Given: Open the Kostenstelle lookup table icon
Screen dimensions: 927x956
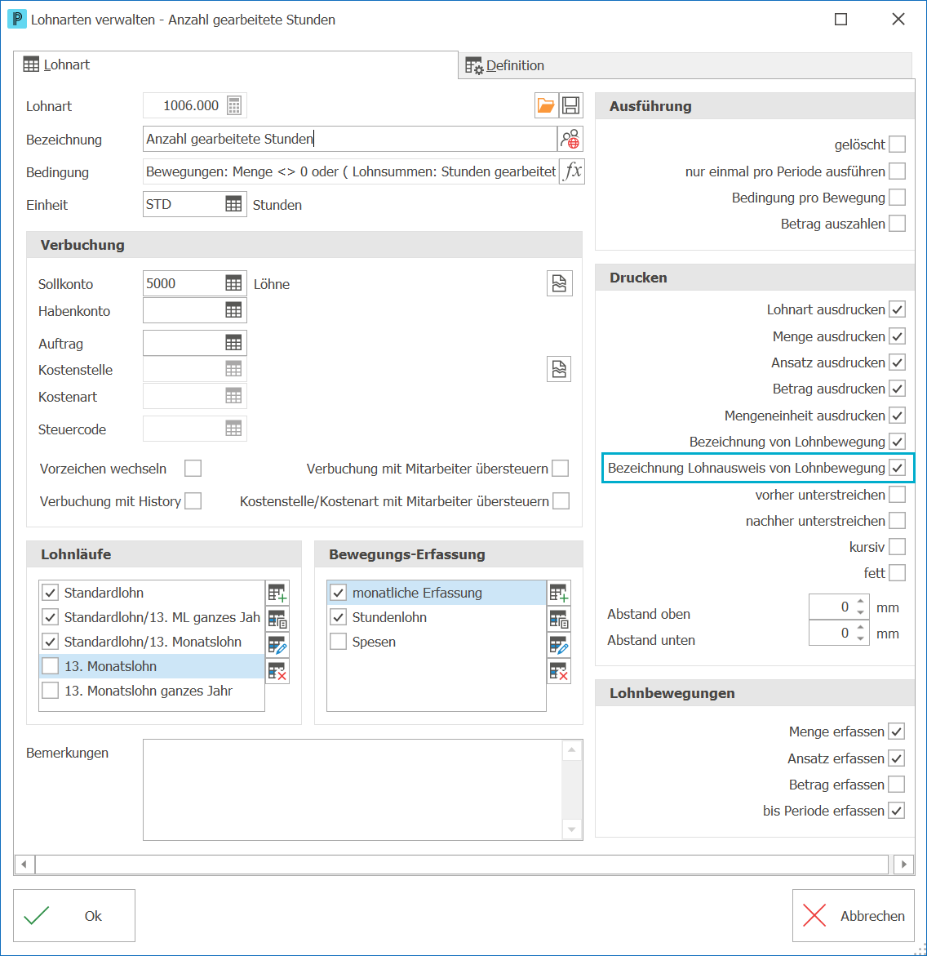Looking at the screenshot, I should tap(233, 369).
